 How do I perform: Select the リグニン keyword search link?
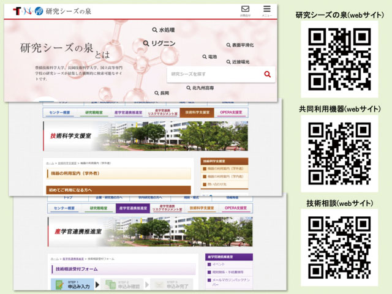click(x=159, y=43)
